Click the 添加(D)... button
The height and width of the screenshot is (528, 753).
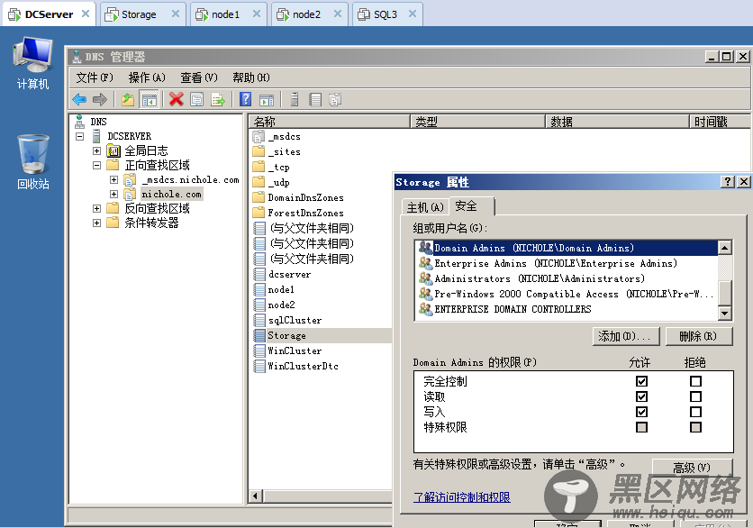tap(626, 336)
